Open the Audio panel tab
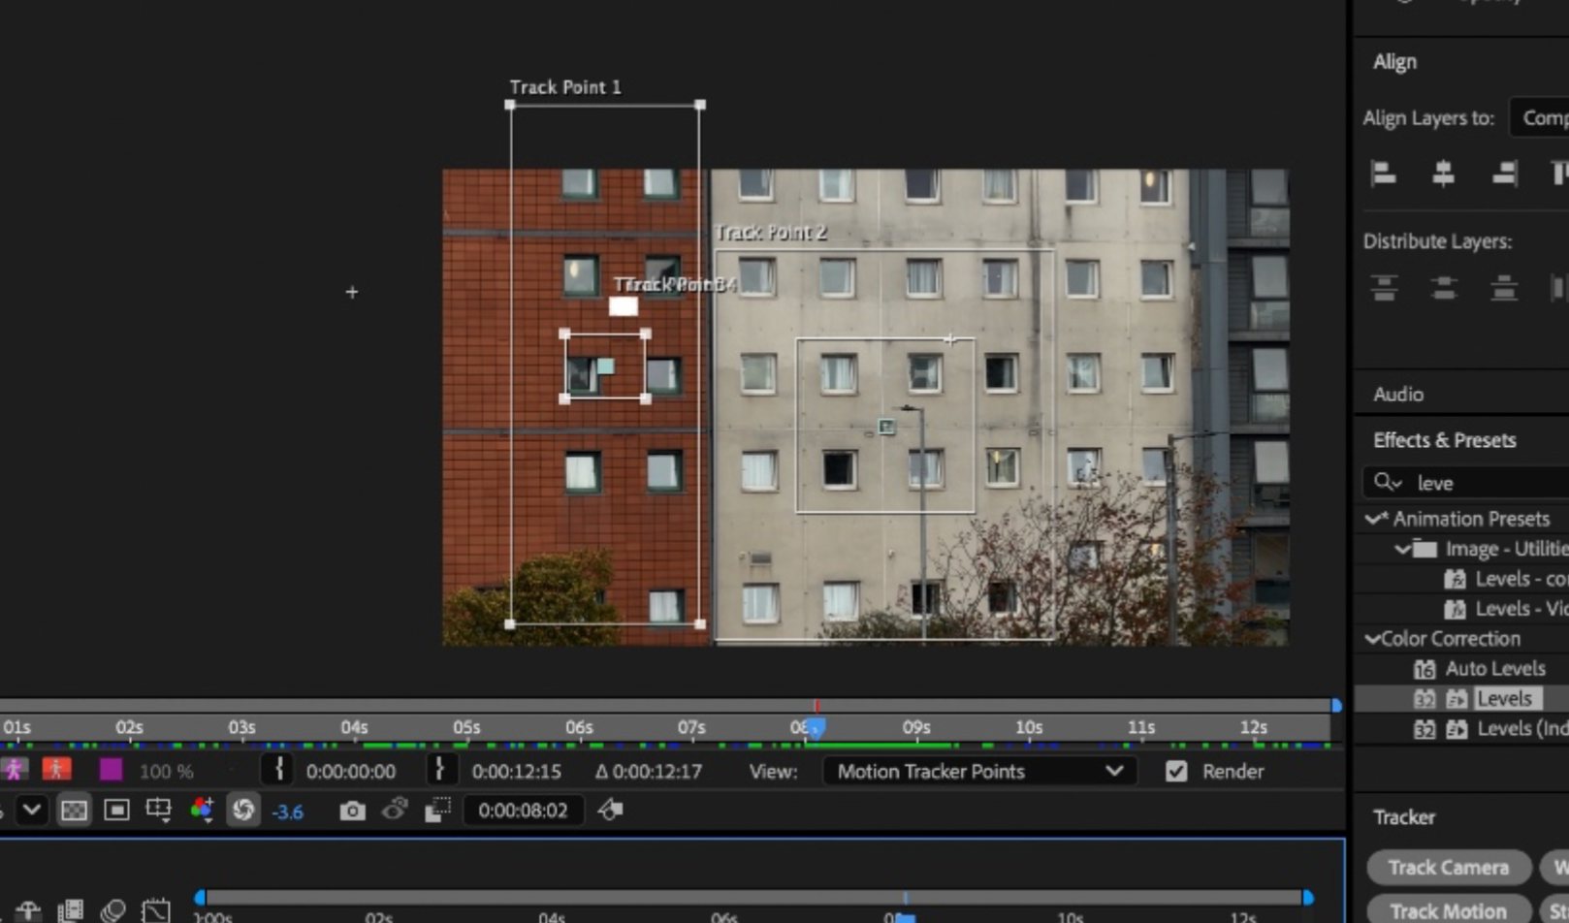 (x=1398, y=395)
